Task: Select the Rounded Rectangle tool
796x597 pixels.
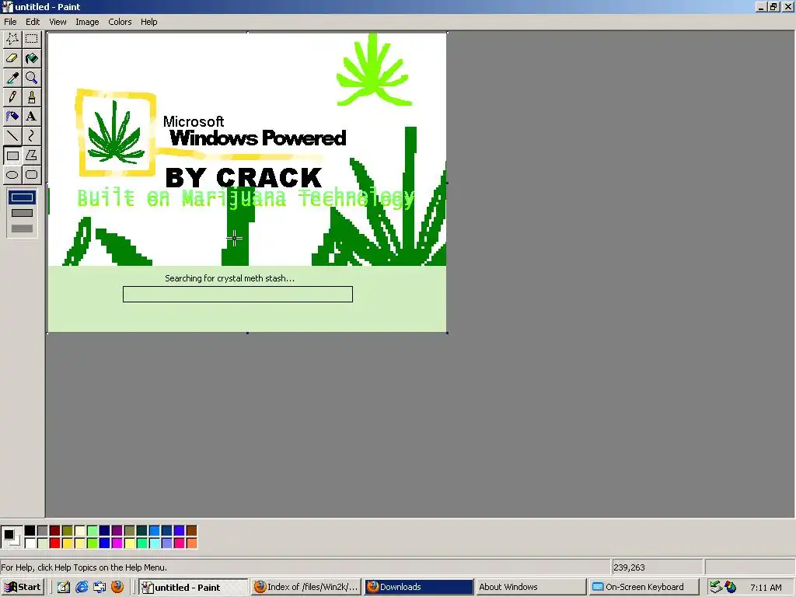Action: click(x=31, y=175)
